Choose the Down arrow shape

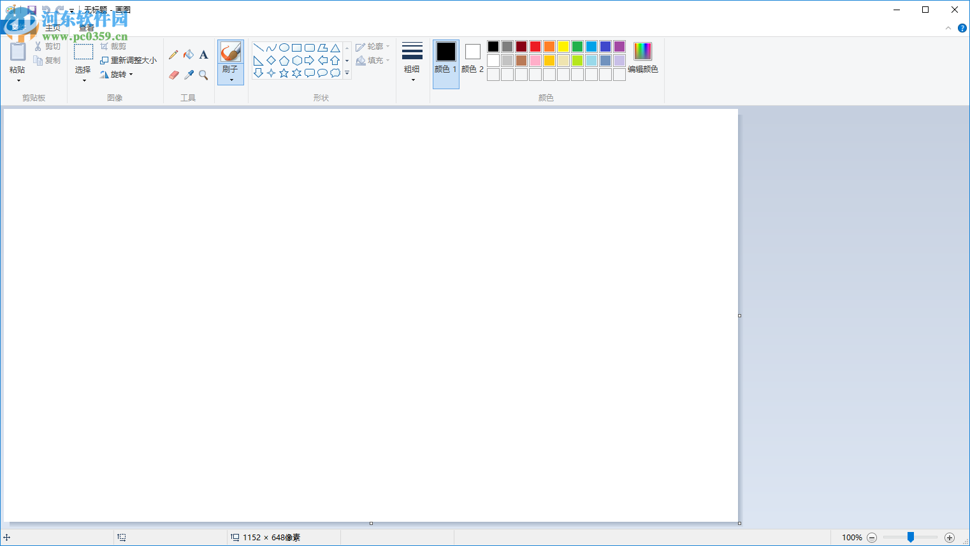258,73
